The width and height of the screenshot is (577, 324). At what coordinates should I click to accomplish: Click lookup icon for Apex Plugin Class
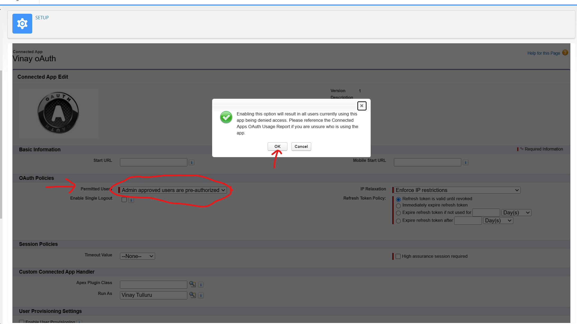[193, 284]
